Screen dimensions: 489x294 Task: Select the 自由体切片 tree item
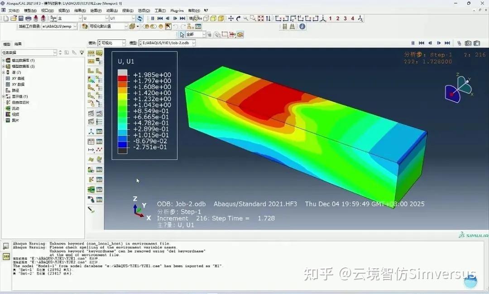point(20,103)
